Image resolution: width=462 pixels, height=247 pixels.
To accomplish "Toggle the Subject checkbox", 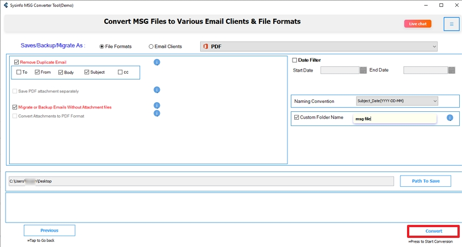I will point(87,72).
